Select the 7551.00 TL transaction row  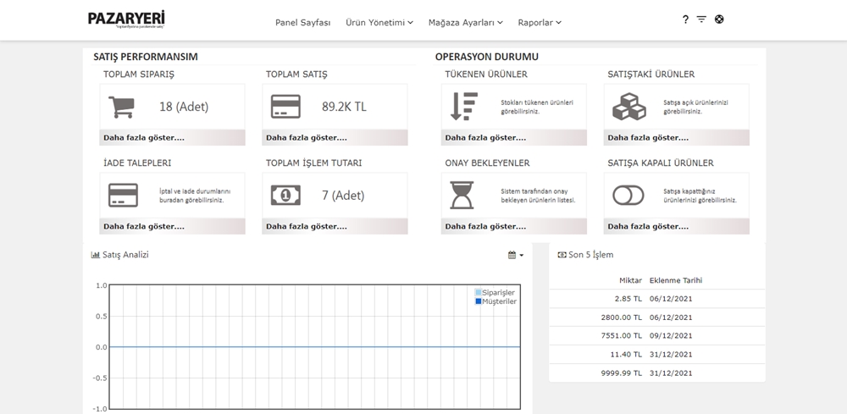[x=657, y=336]
